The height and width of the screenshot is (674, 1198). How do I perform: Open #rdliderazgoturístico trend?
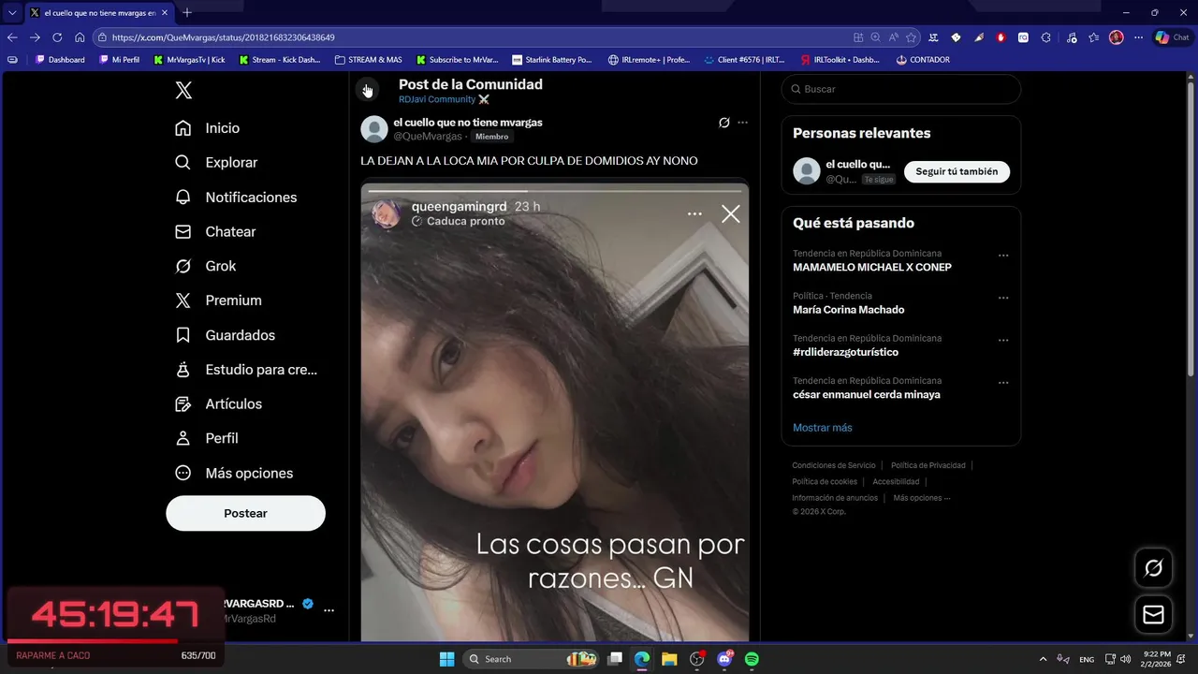click(x=846, y=352)
